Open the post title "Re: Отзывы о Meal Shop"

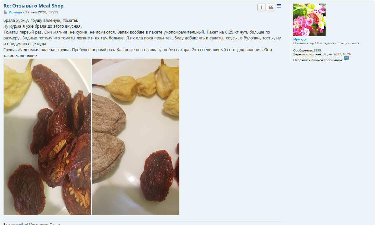coord(33,6)
